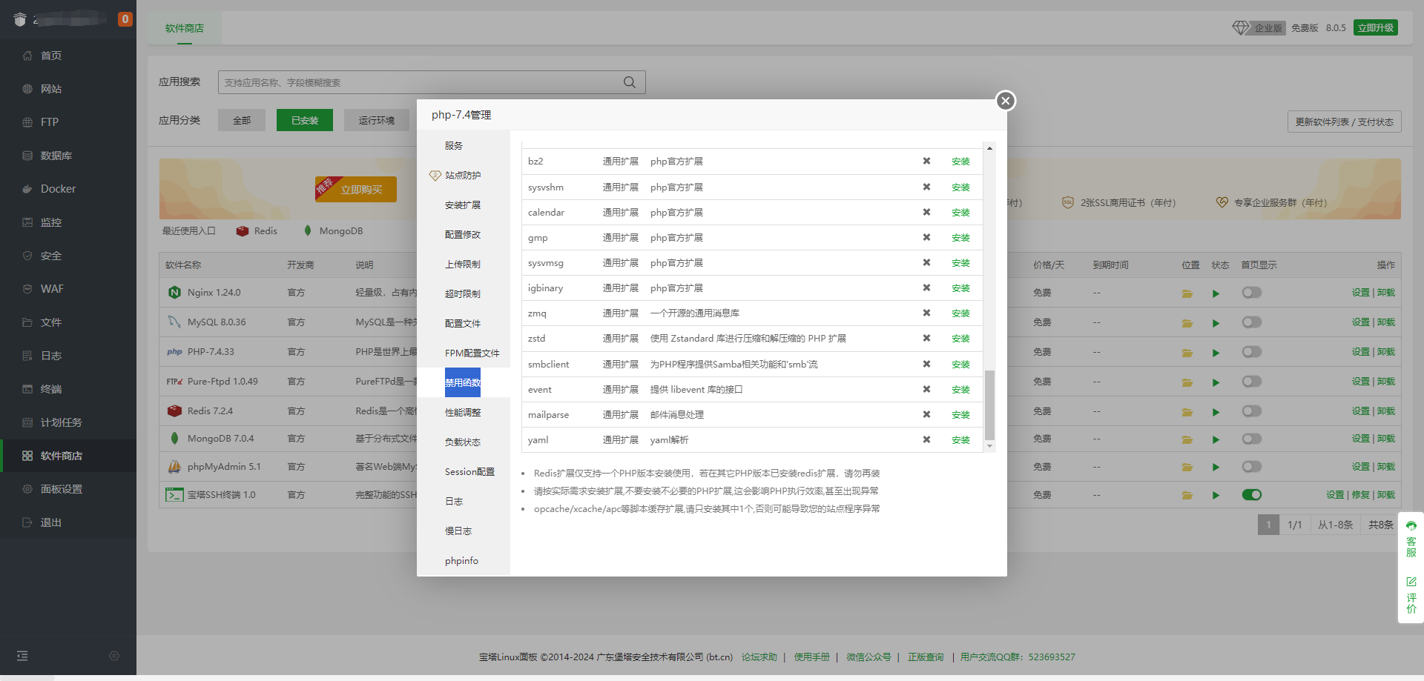1424x681 pixels.
Task: Select the 运行环境 category button
Action: (377, 120)
